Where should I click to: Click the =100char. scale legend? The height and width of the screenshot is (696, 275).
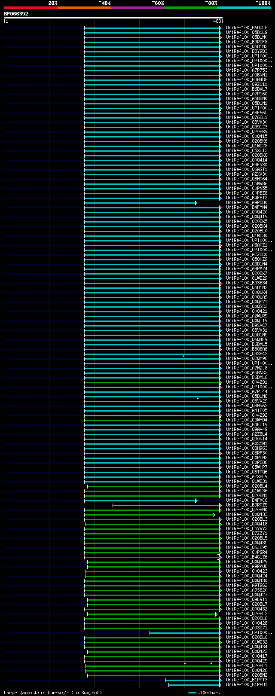tap(205, 693)
